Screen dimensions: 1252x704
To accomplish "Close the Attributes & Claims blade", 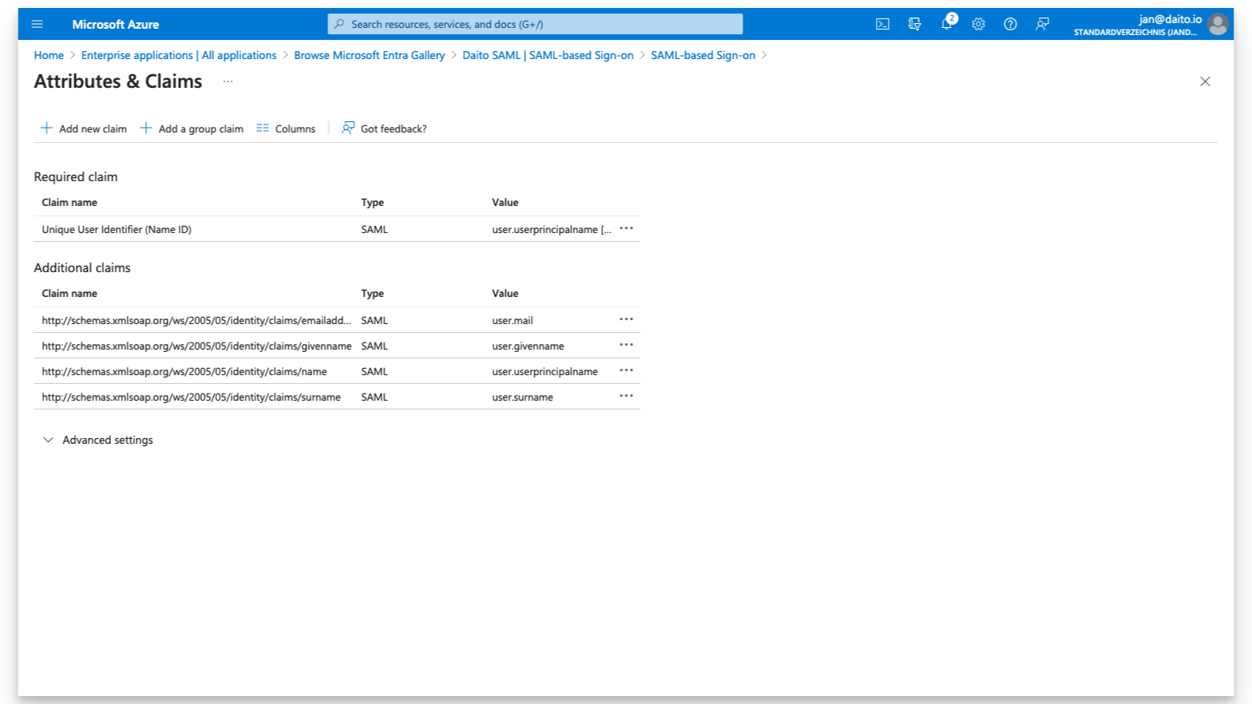I will click(x=1205, y=81).
